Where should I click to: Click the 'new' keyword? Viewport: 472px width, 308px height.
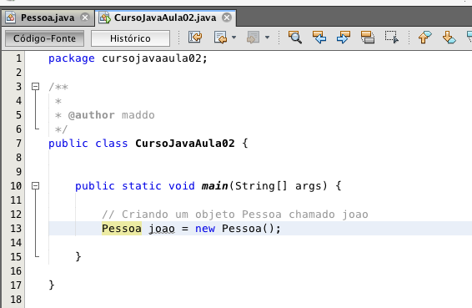coord(205,229)
